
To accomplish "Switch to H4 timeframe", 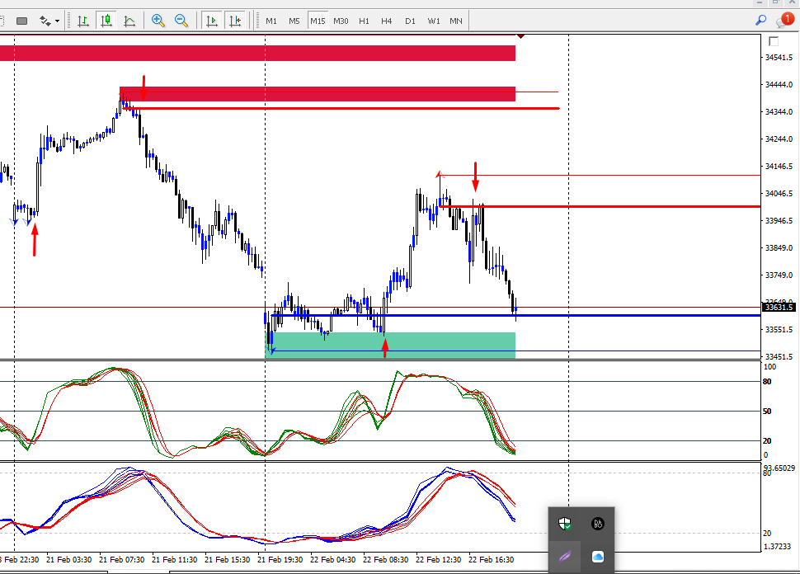I will click(x=386, y=21).
